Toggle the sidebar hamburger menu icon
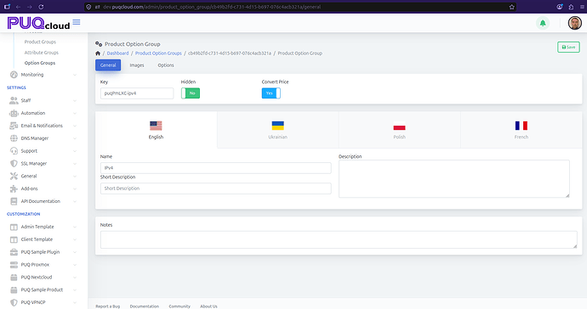This screenshot has height=309, width=587. pos(77,22)
